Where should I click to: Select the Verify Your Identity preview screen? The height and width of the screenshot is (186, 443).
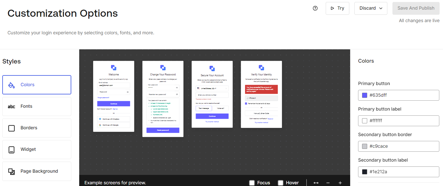click(x=261, y=94)
